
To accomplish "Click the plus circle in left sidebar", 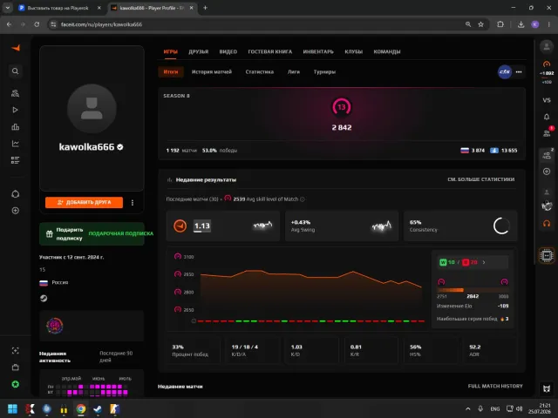I will [16, 211].
